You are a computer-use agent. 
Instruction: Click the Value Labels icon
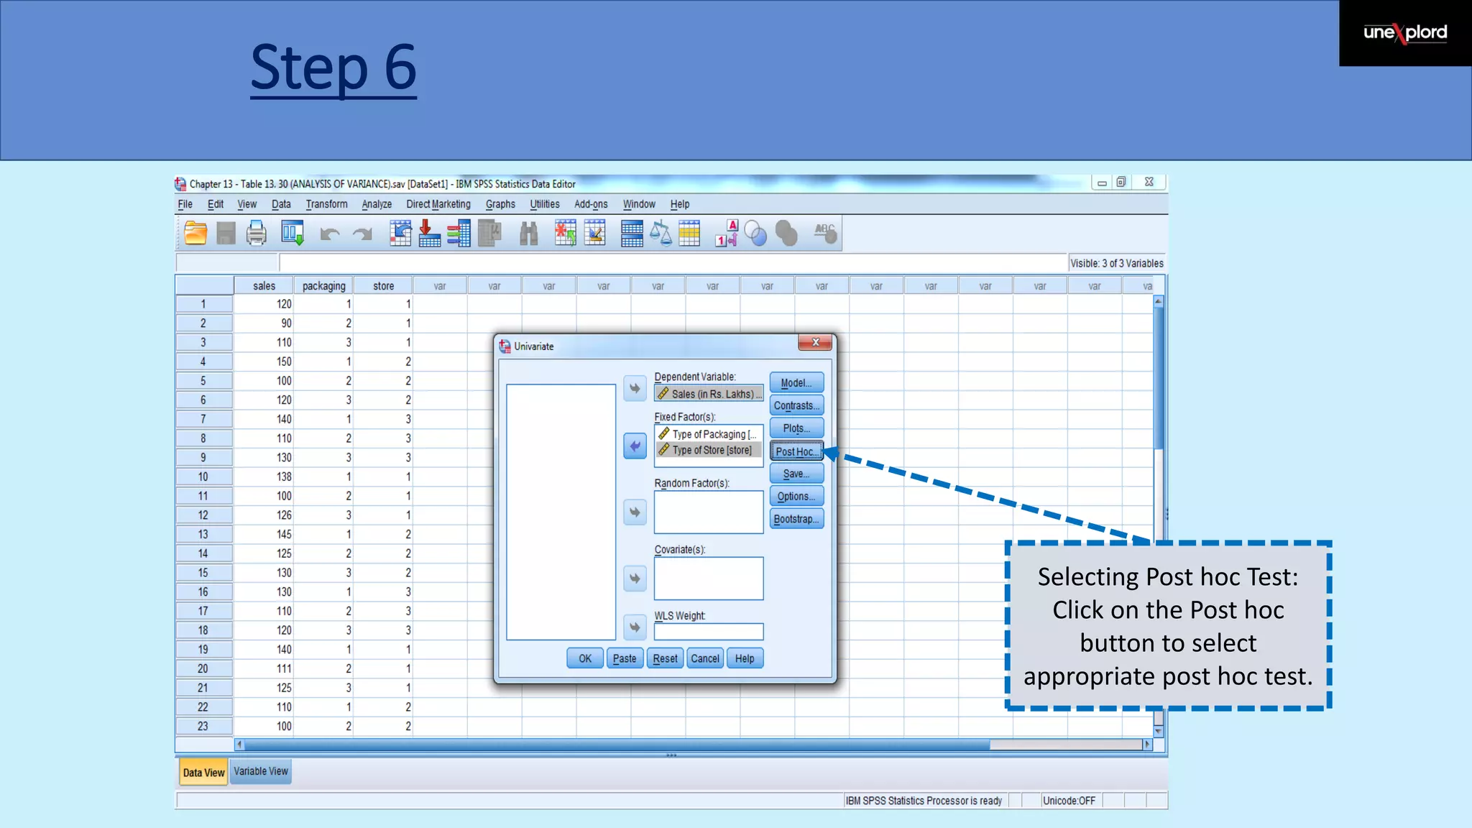(727, 234)
